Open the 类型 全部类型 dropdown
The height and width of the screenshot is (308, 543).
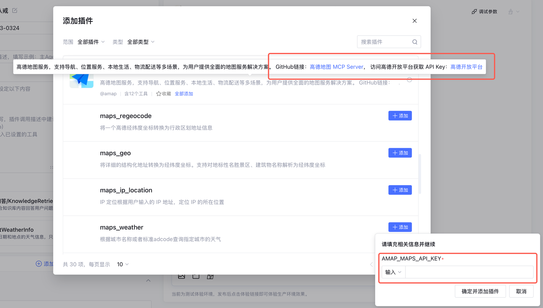point(141,42)
